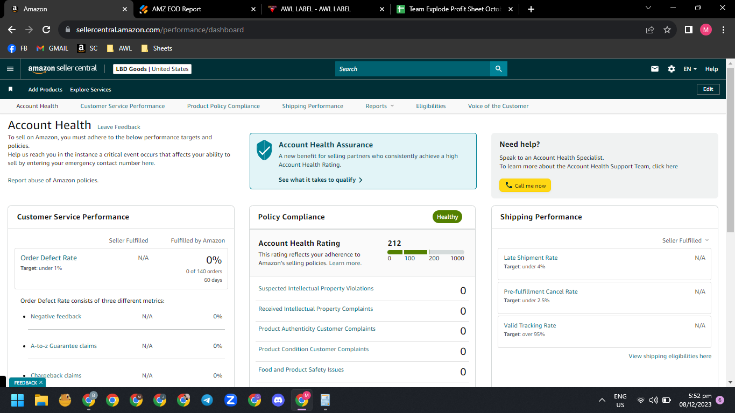Screen dimensions: 735x413
Task: Open the GMAIL bookmark
Action: (x=52, y=48)
